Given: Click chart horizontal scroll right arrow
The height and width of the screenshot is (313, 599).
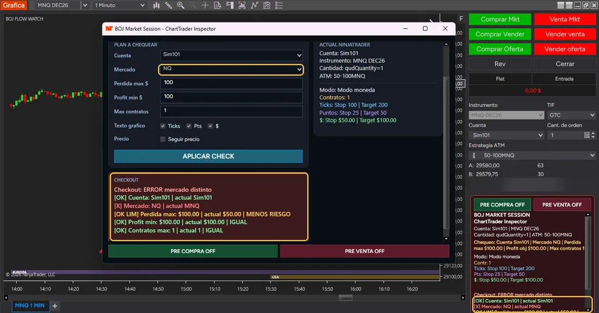Looking at the screenshot, I should pyautogui.click(x=463, y=298).
